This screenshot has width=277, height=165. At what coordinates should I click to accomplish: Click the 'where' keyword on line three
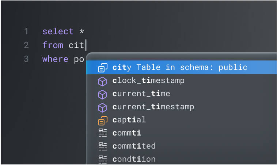pyautogui.click(x=55, y=59)
